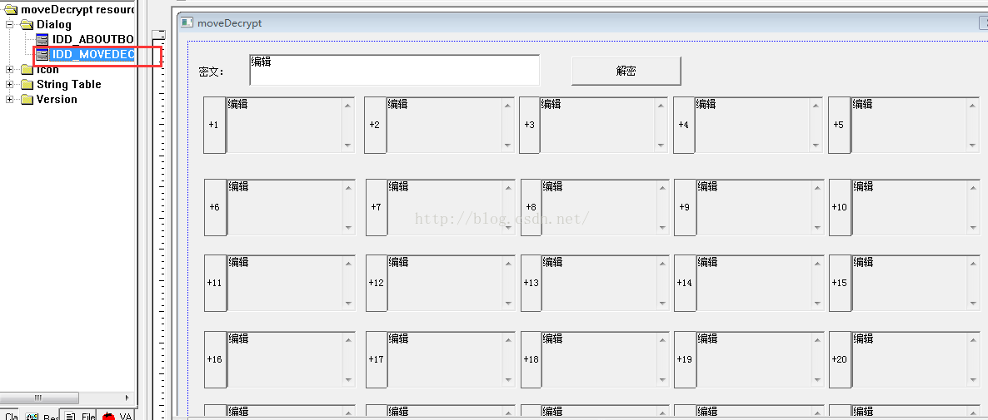Viewport: 988px width, 420px height.
Task: Select the +1 static label
Action: [213, 125]
